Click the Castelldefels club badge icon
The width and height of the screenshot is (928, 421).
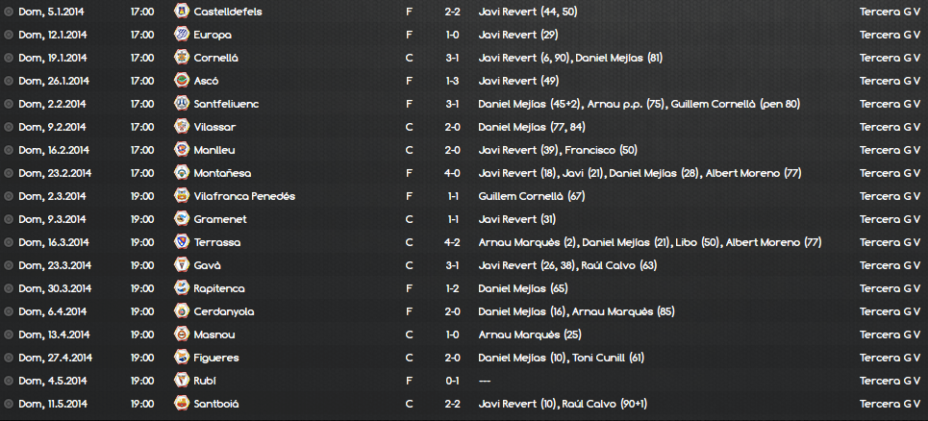pyautogui.click(x=182, y=12)
